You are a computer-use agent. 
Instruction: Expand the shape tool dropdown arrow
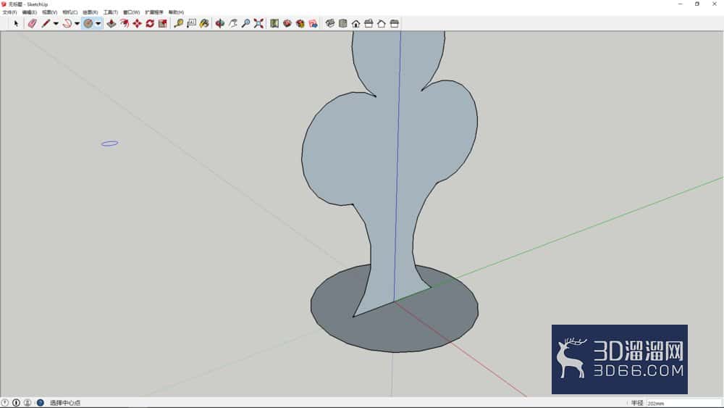coord(98,24)
